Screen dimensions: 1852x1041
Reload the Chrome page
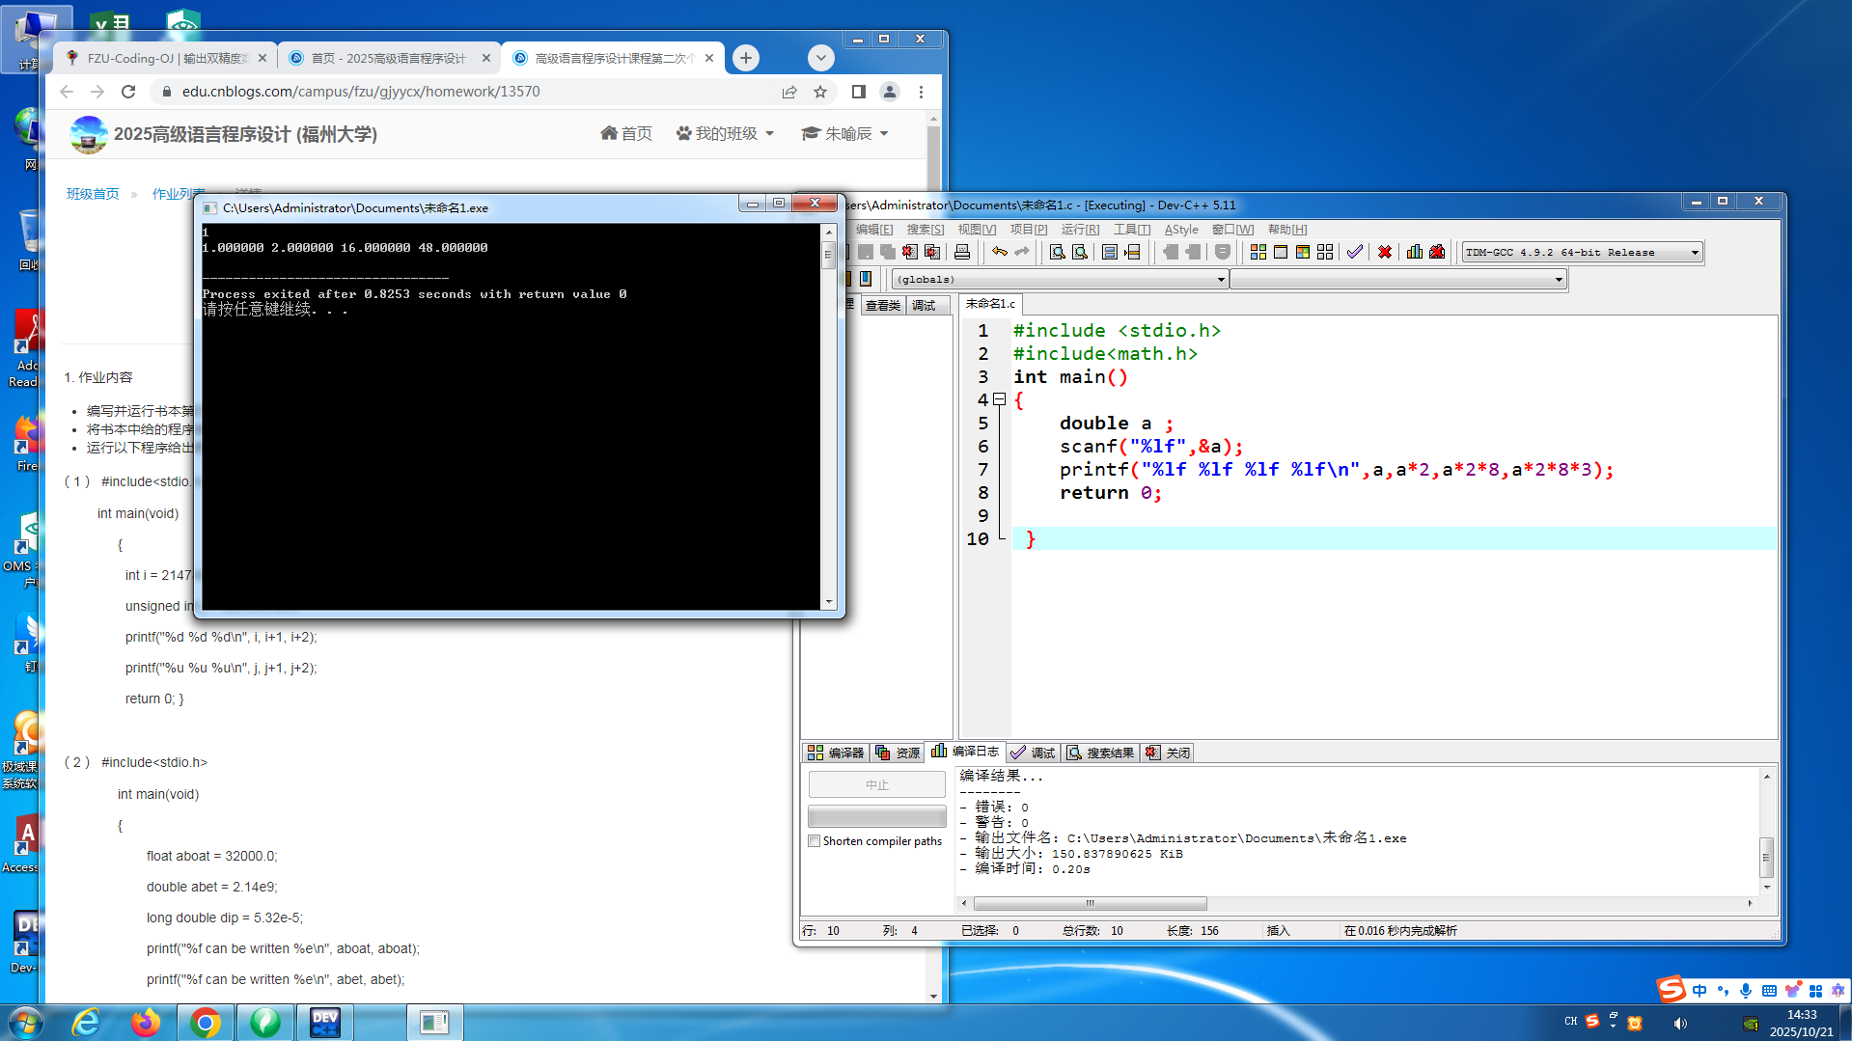pos(128,92)
